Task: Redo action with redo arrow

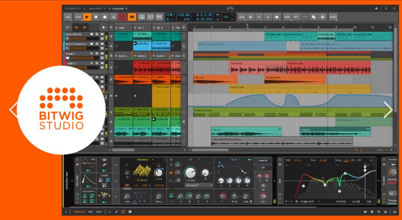Action: 305,17
